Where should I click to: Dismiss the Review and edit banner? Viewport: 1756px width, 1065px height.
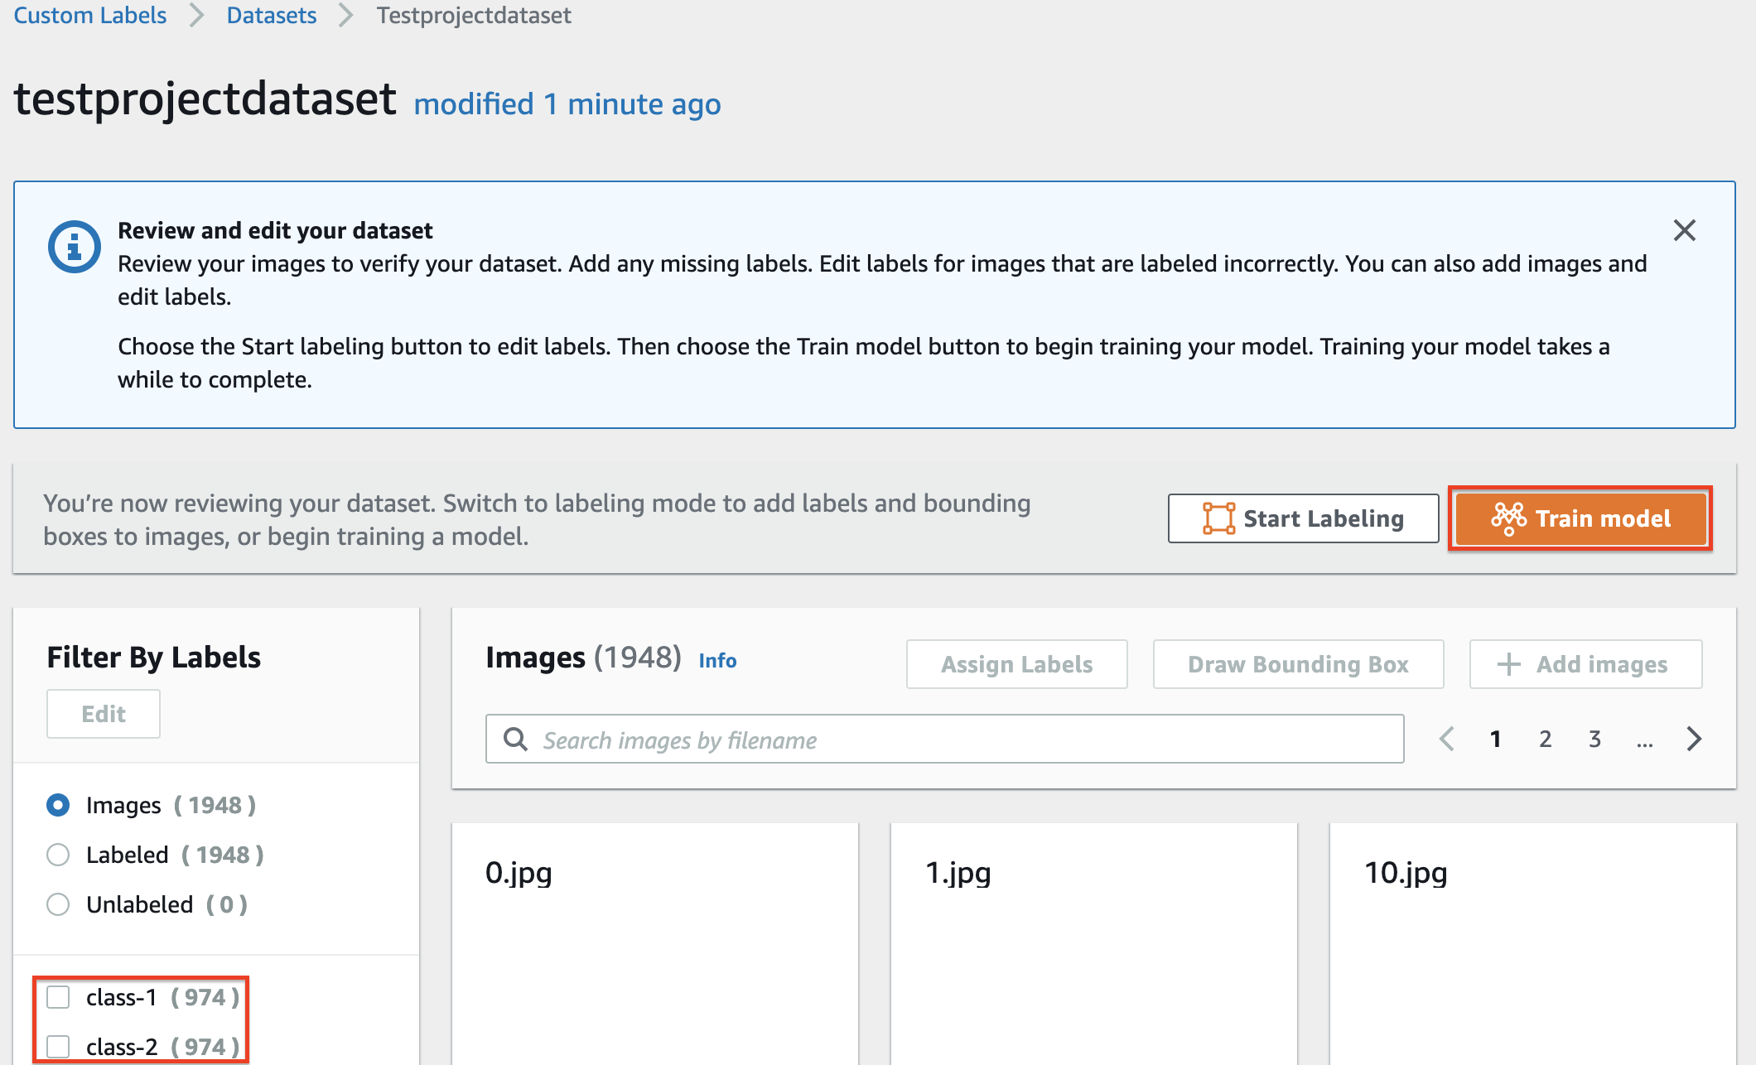pos(1684,230)
